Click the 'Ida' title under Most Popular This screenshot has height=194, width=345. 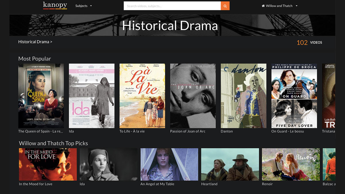point(71,131)
